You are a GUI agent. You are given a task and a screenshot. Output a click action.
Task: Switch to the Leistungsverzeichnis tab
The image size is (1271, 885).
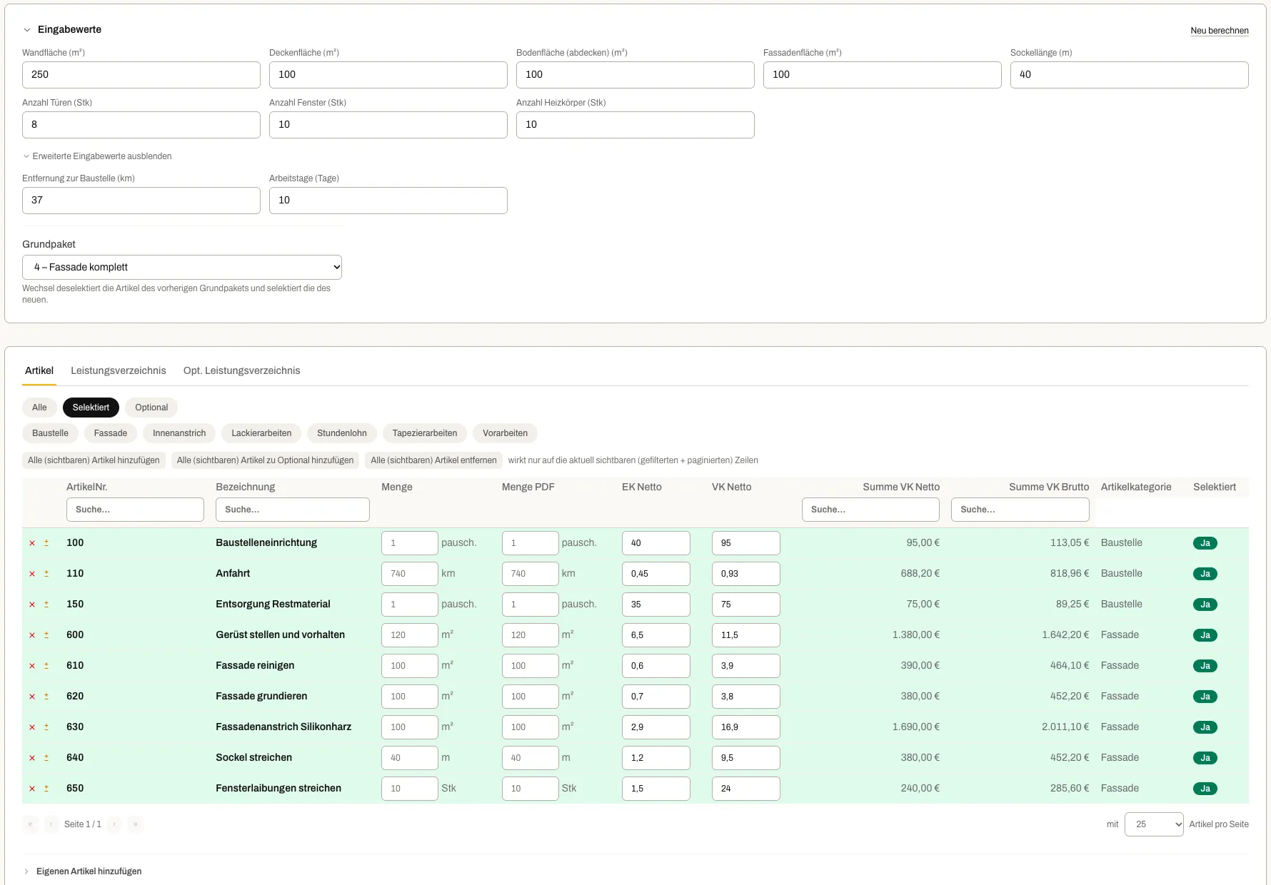point(119,370)
